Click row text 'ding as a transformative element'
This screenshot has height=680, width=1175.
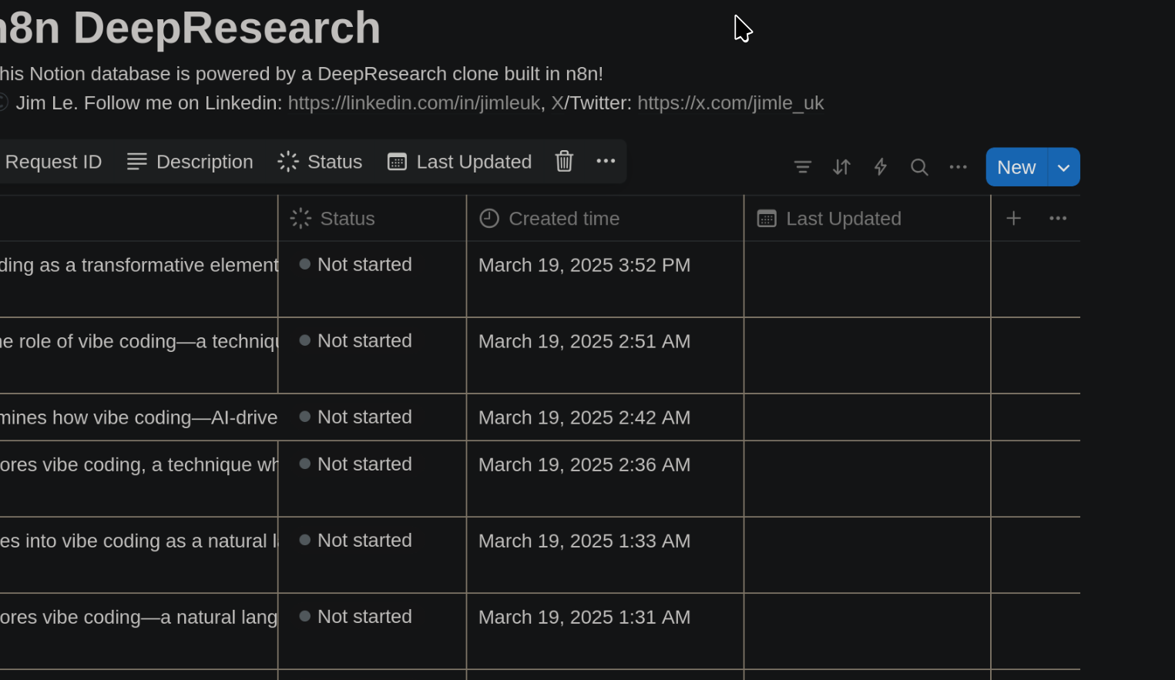pos(139,265)
